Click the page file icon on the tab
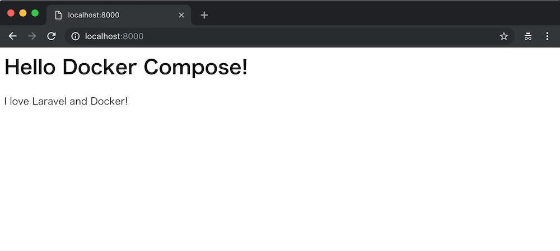Viewport: 560px width, 251px height. click(x=58, y=15)
